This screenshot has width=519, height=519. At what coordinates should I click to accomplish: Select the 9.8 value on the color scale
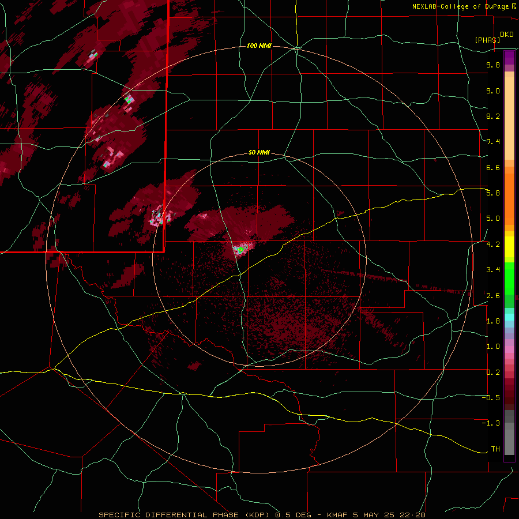click(493, 65)
